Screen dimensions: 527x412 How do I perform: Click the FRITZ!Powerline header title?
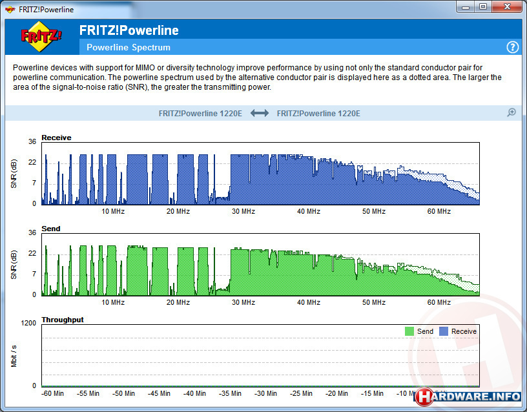(x=129, y=30)
